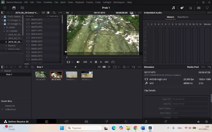Open the viewer Fit zoom dropdown
Screen dimensions: 212x132
click(x=69, y=13)
